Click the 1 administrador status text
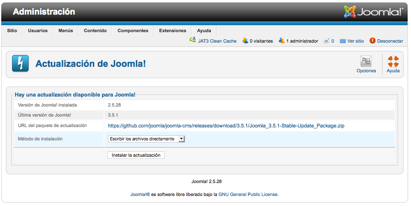The width and height of the screenshot is (411, 206). click(302, 41)
